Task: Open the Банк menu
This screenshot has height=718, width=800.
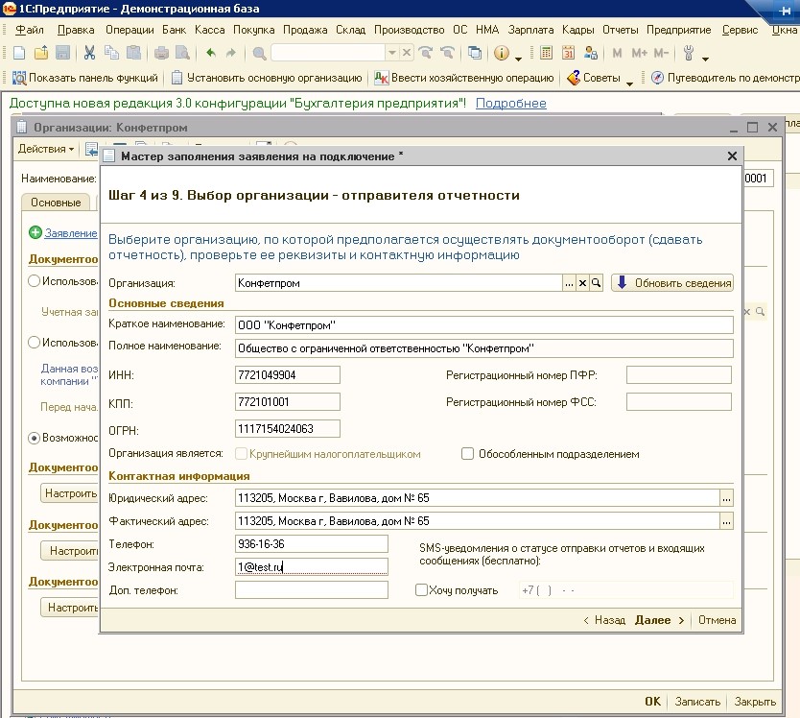Action: click(x=174, y=30)
